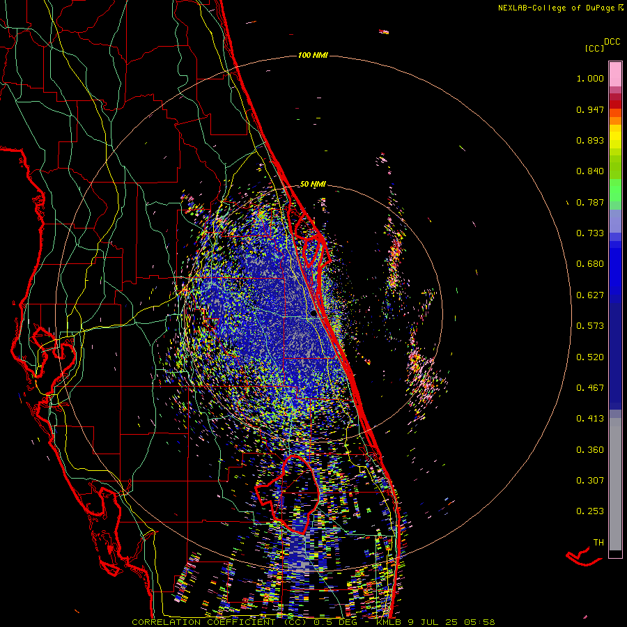Viewport: 627px width, 627px height.
Task: Click the 0.893 value on color scale
Action: click(590, 140)
